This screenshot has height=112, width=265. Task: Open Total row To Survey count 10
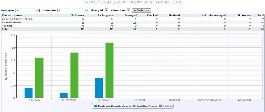(82, 29)
